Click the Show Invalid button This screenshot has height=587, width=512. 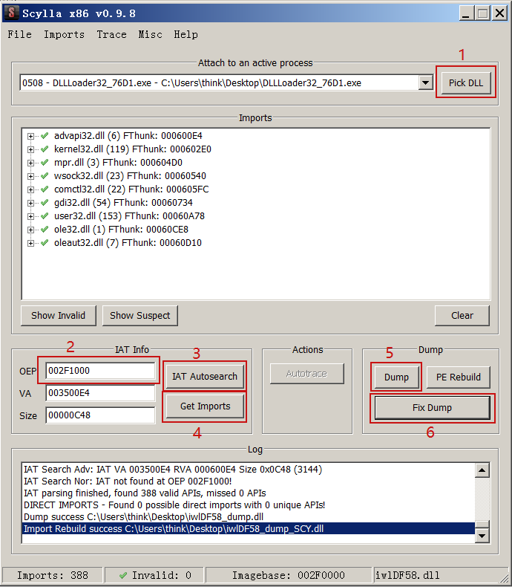59,316
